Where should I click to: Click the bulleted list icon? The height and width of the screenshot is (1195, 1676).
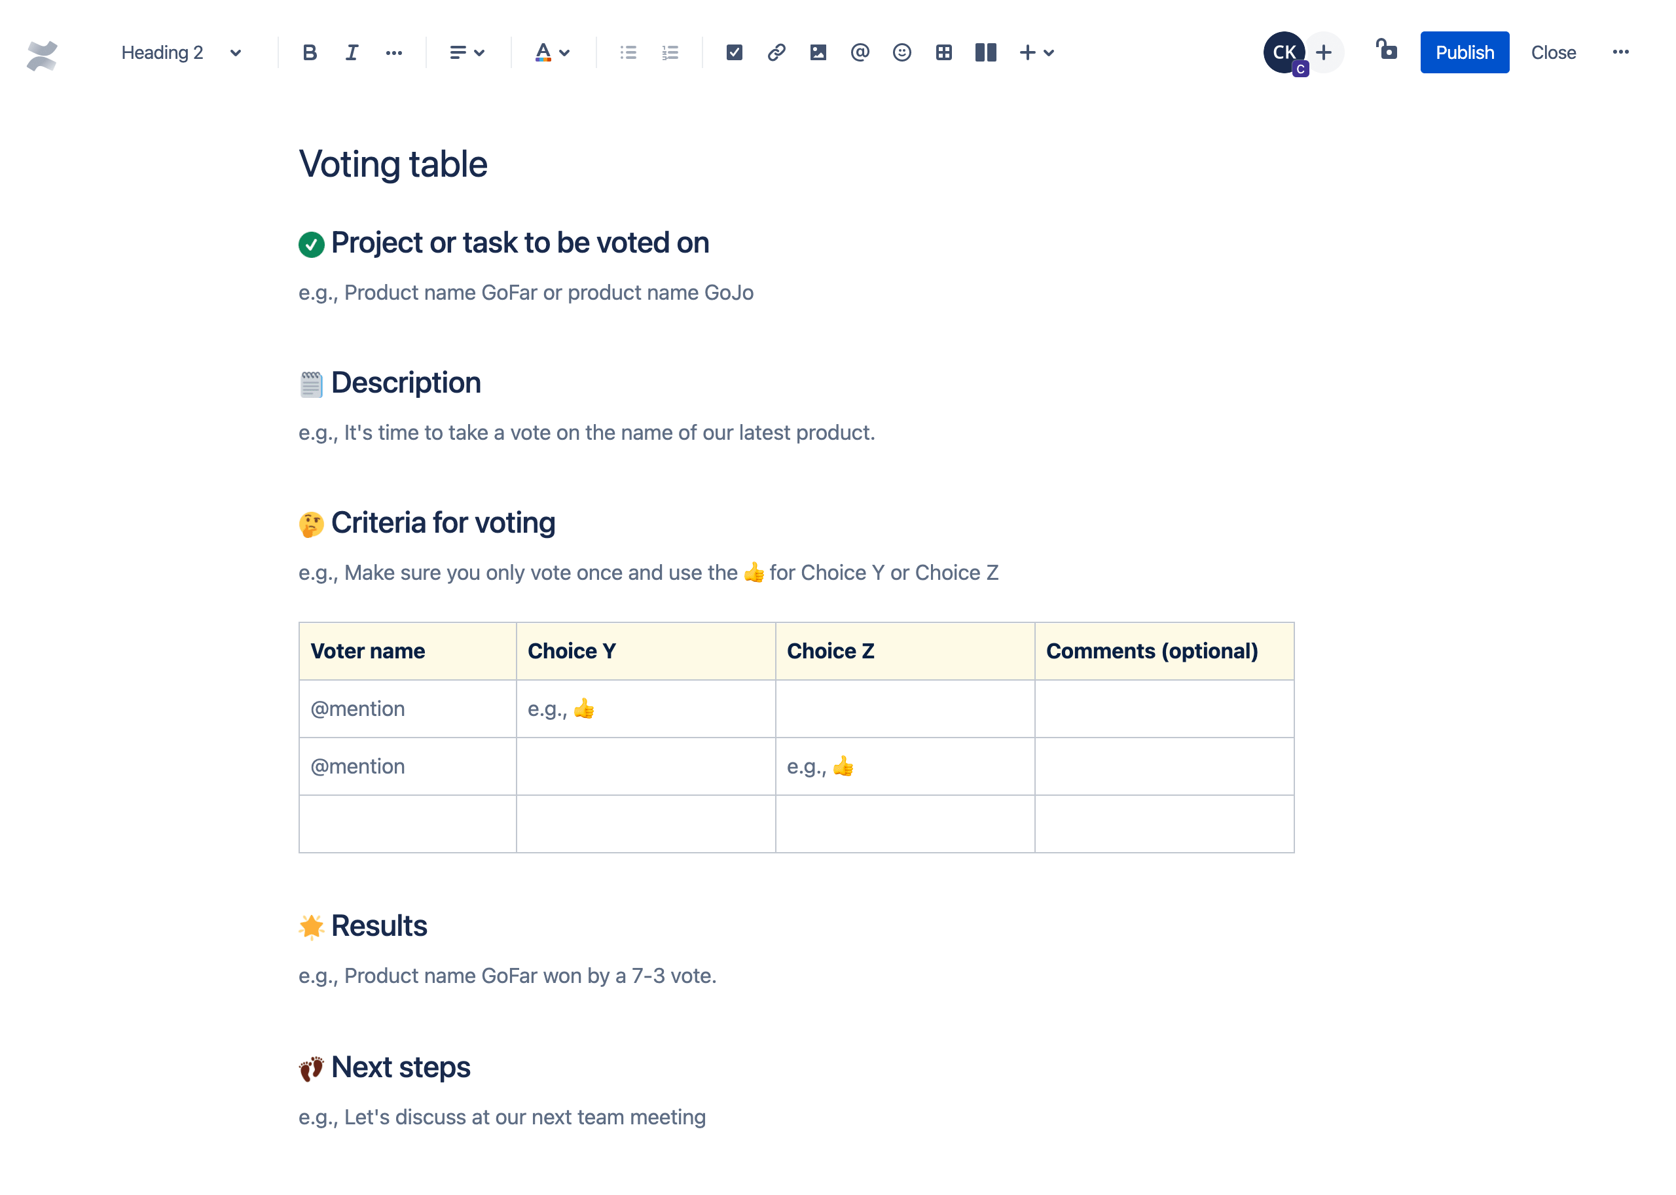(630, 52)
